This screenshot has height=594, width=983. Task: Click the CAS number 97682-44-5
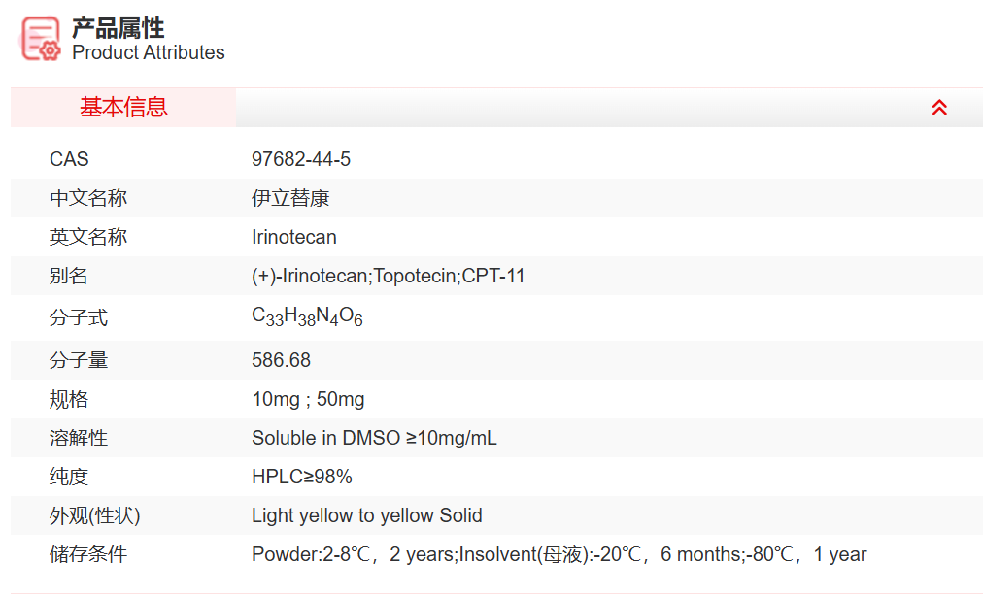pyautogui.click(x=301, y=159)
